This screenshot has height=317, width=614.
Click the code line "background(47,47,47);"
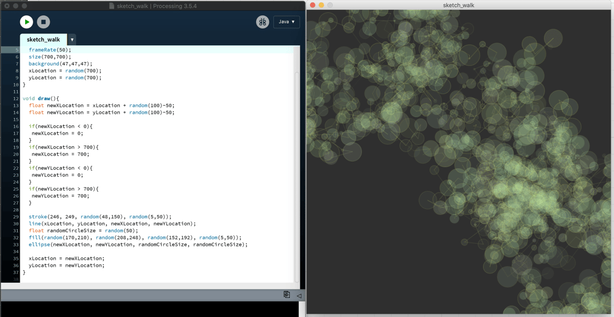pyautogui.click(x=60, y=64)
